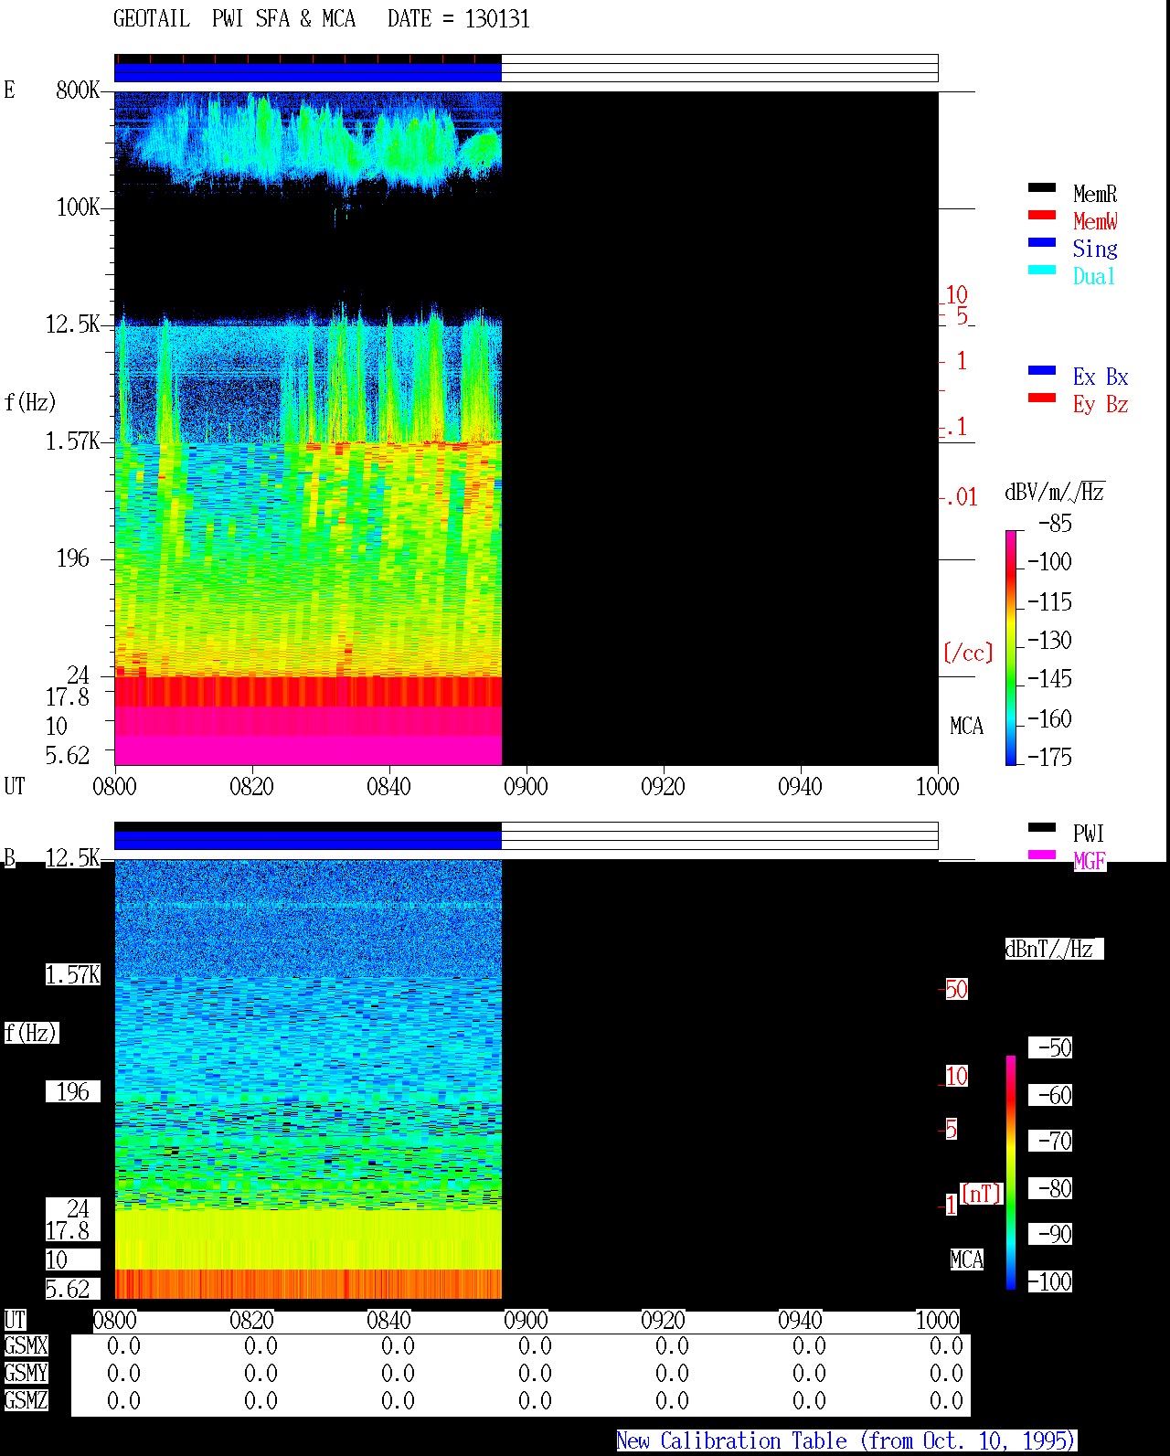Screen dimensions: 1170x1456
Task: Click the "-85" color scale value
Action: pos(1055,524)
